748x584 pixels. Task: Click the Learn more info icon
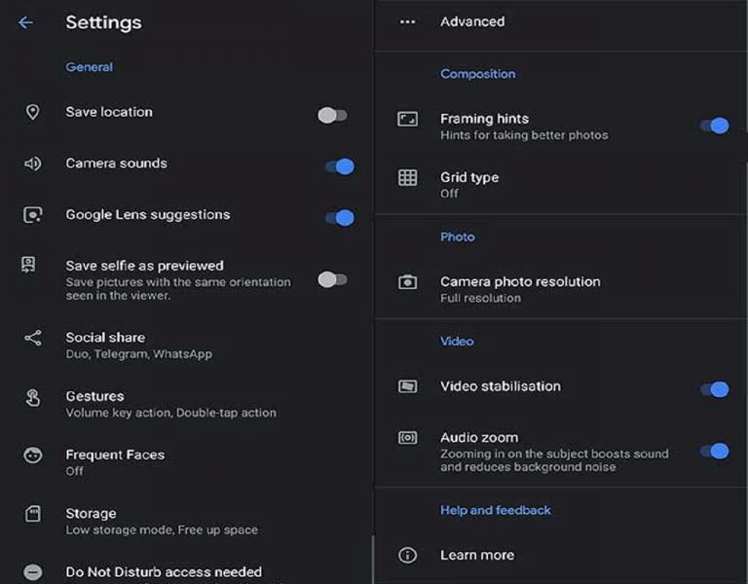[407, 555]
